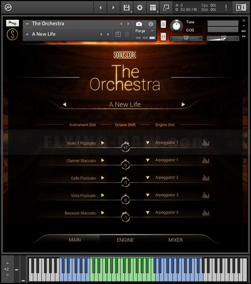This screenshot has height=284, width=251.
Task: Open the settings gear options
Action: (x=140, y=8)
